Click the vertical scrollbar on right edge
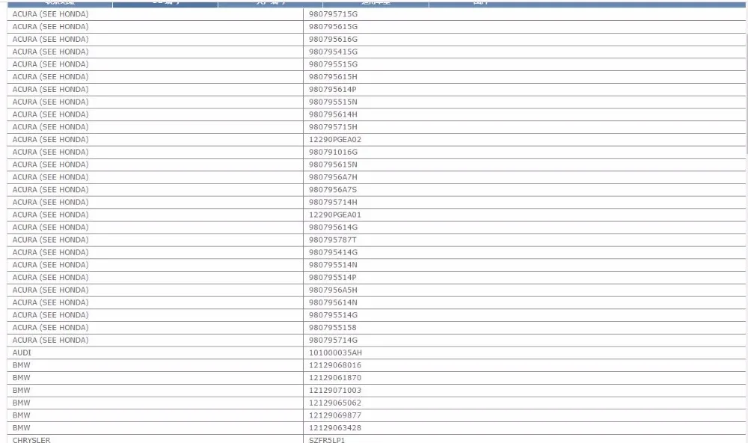The image size is (748, 443). coord(746,81)
